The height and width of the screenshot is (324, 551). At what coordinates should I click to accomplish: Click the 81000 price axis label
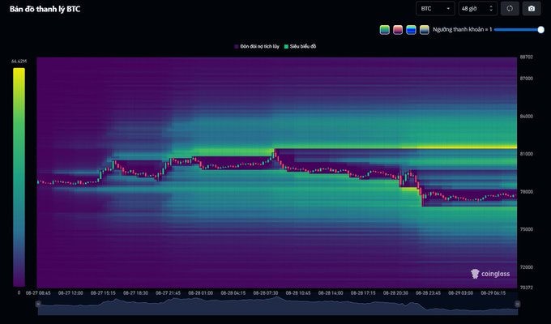pyautogui.click(x=527, y=154)
